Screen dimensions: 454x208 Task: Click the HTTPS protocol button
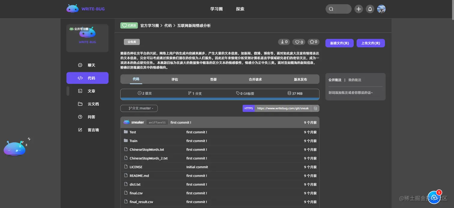tap(249, 108)
